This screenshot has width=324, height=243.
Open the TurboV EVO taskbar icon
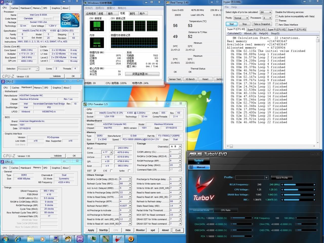[118, 239]
